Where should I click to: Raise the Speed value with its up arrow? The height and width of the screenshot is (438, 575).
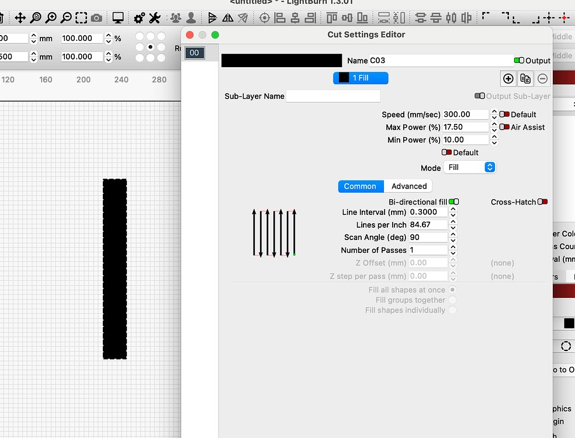pos(494,112)
